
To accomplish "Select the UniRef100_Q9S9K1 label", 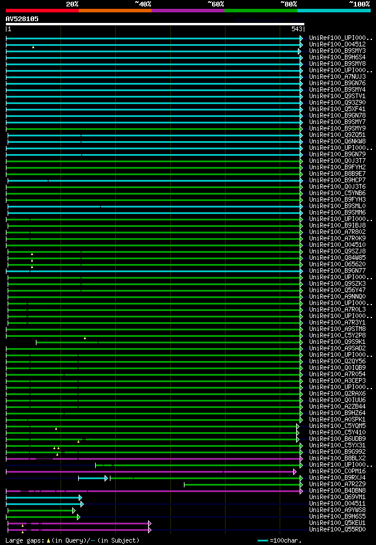I will click(337, 342).
